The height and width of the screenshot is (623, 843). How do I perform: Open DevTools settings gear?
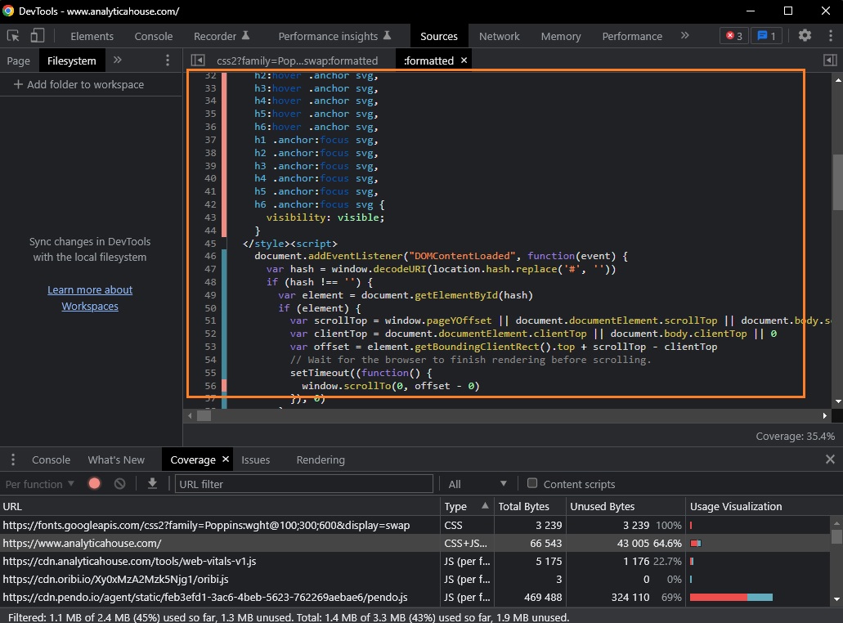tap(805, 35)
